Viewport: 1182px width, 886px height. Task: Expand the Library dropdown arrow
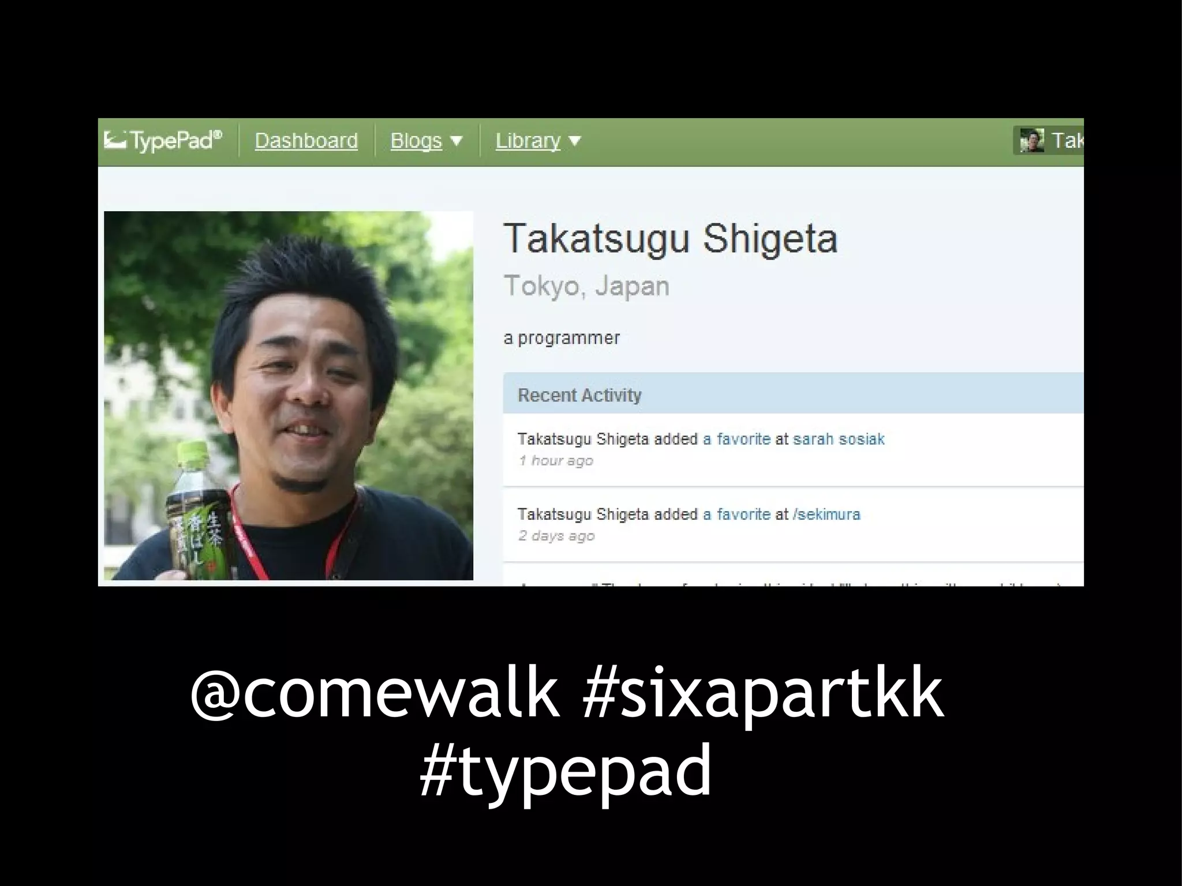coord(575,141)
